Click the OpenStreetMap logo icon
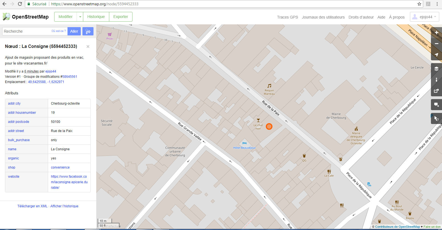Viewport: 442px width, 230px height. pos(6,17)
